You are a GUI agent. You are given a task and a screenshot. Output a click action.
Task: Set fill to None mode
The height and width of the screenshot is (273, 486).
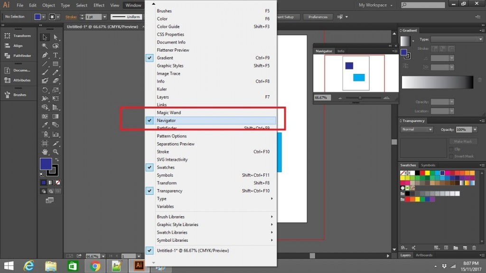click(x=57, y=182)
